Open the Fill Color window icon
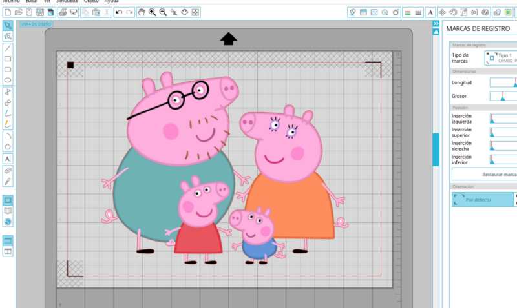Viewport: 517px width, 308px height. click(352, 12)
